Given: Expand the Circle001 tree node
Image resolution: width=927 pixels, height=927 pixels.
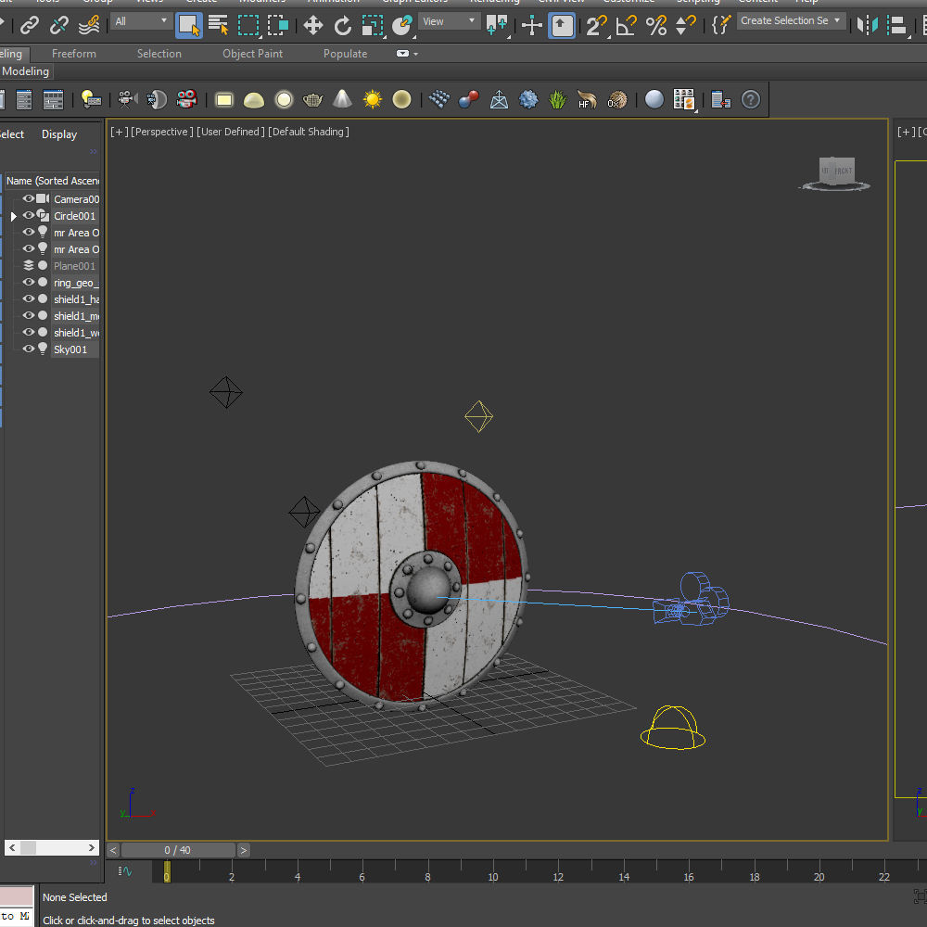Looking at the screenshot, I should tap(14, 216).
